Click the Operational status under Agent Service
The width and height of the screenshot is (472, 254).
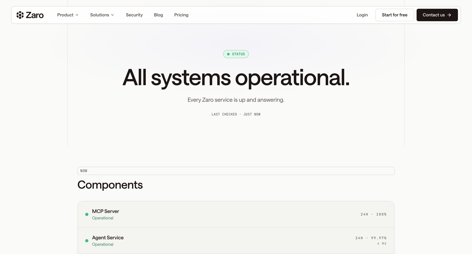[103, 244]
